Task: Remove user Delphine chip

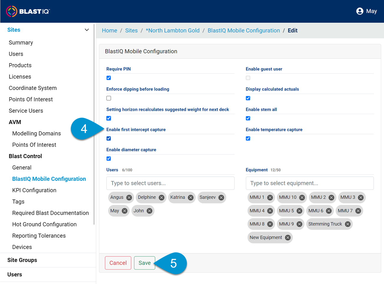Action: point(161,198)
